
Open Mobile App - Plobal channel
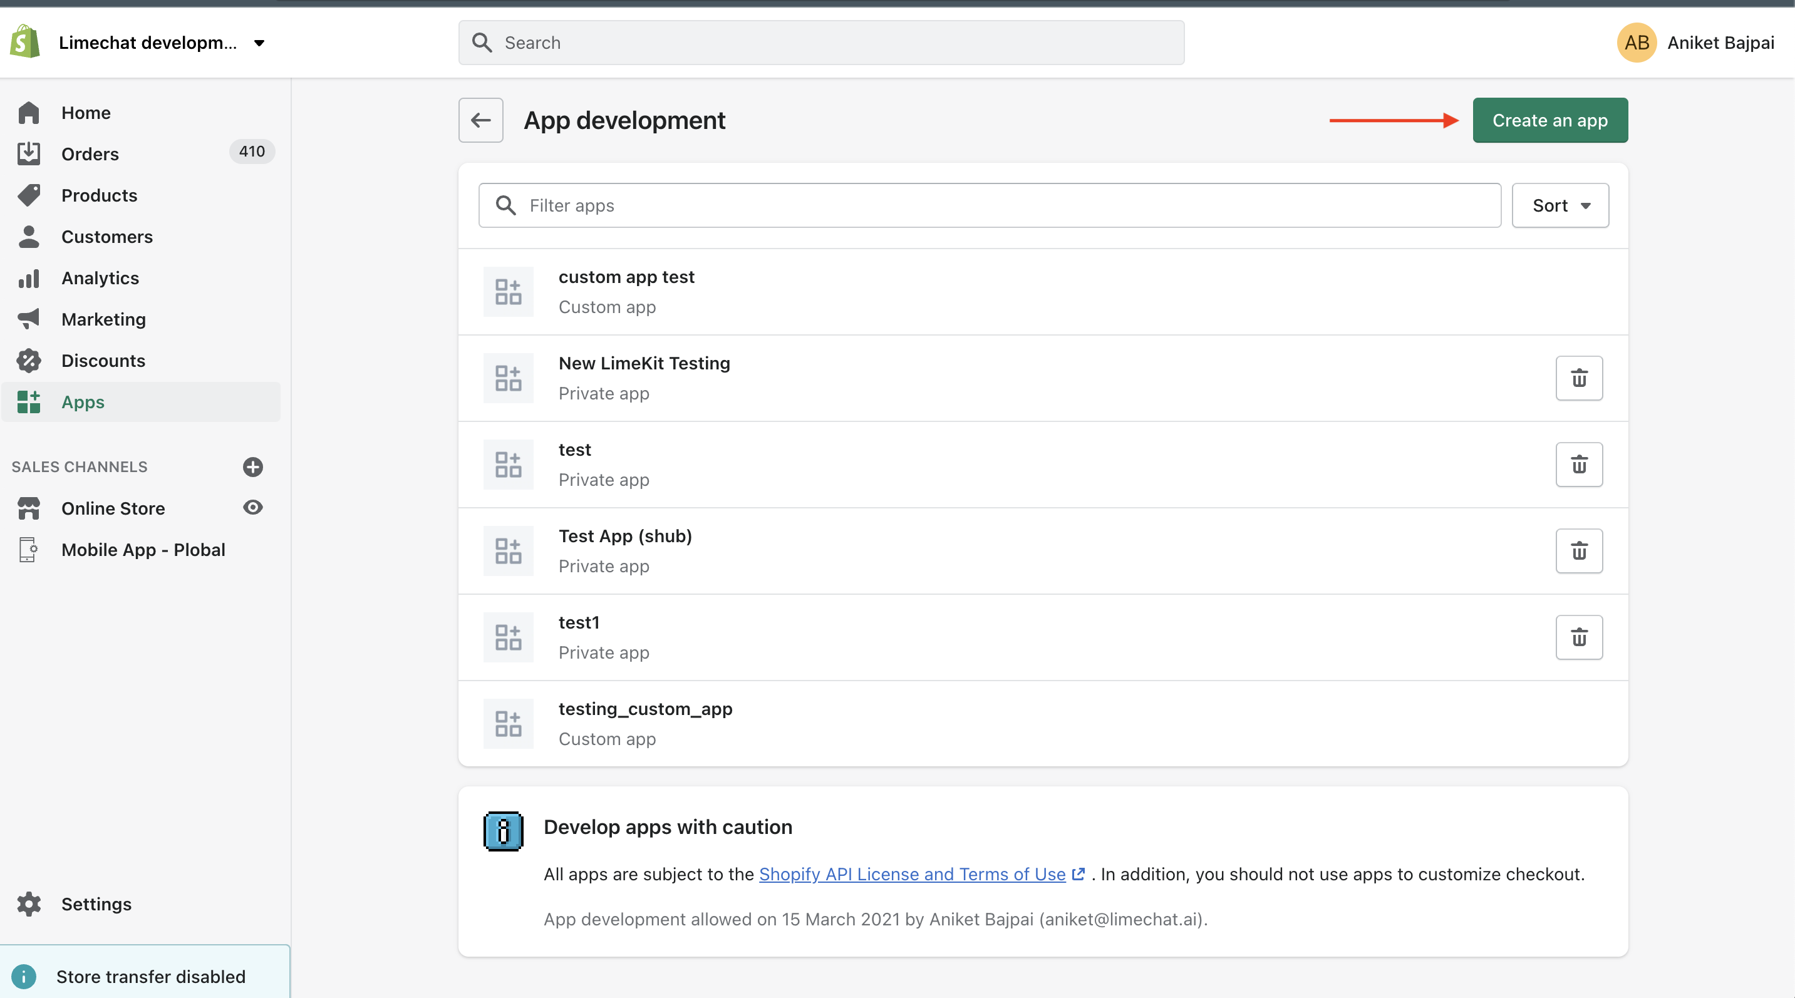(143, 550)
